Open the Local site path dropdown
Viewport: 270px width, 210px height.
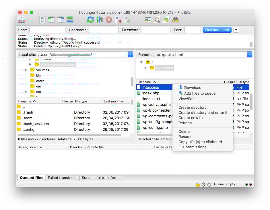point(131,55)
